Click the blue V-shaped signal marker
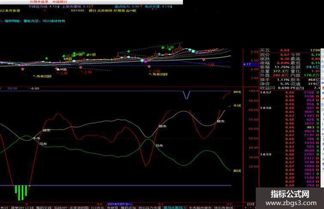The width and height of the screenshot is (324, 209). (x=187, y=95)
